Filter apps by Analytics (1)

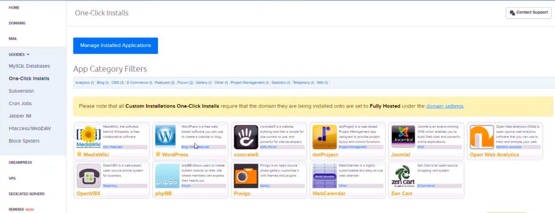(x=84, y=83)
